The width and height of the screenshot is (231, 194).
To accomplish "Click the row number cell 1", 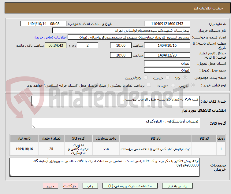I will 221,149.
